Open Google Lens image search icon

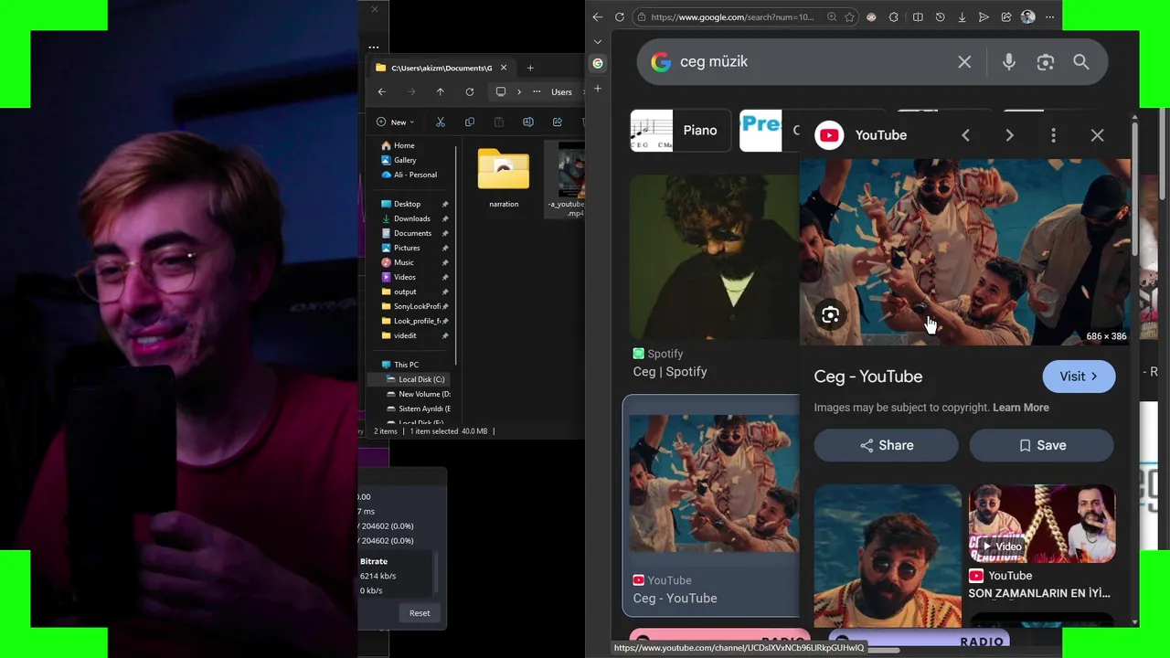coord(1045,61)
